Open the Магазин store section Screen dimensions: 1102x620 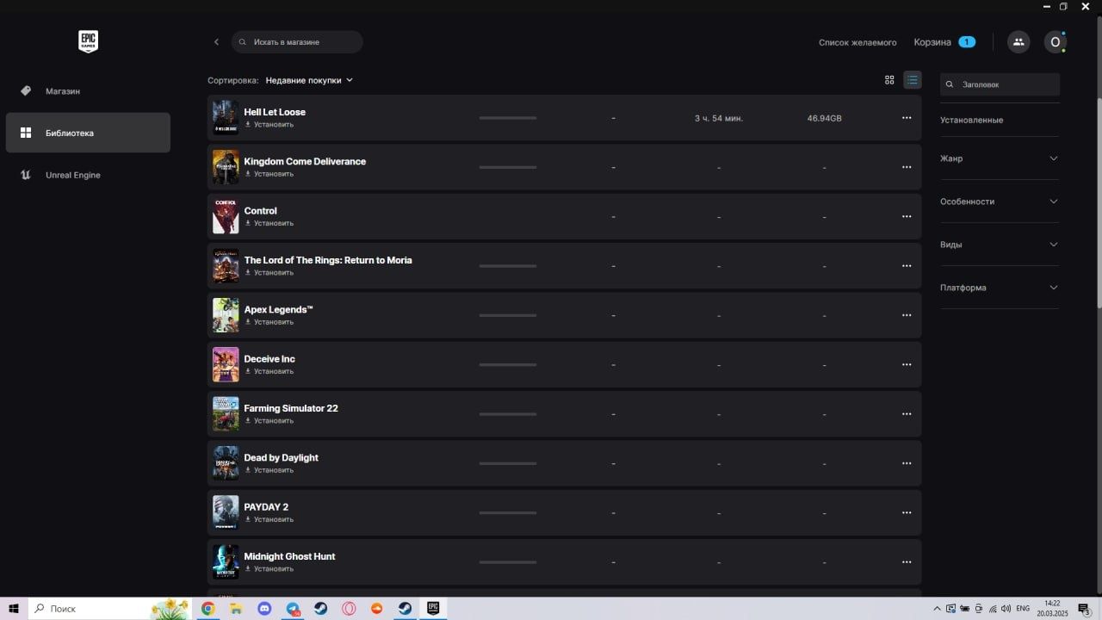[88, 90]
